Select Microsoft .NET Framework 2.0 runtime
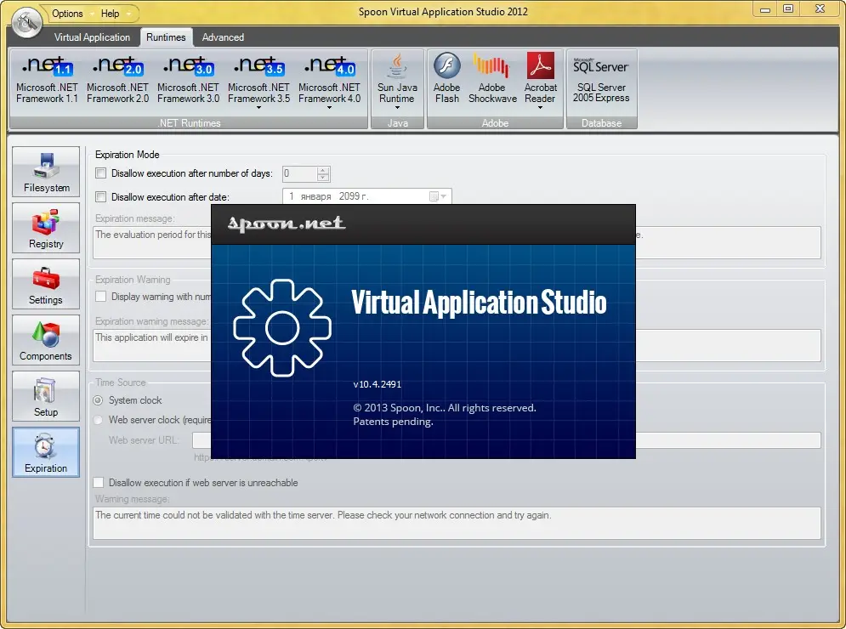 tap(117, 81)
